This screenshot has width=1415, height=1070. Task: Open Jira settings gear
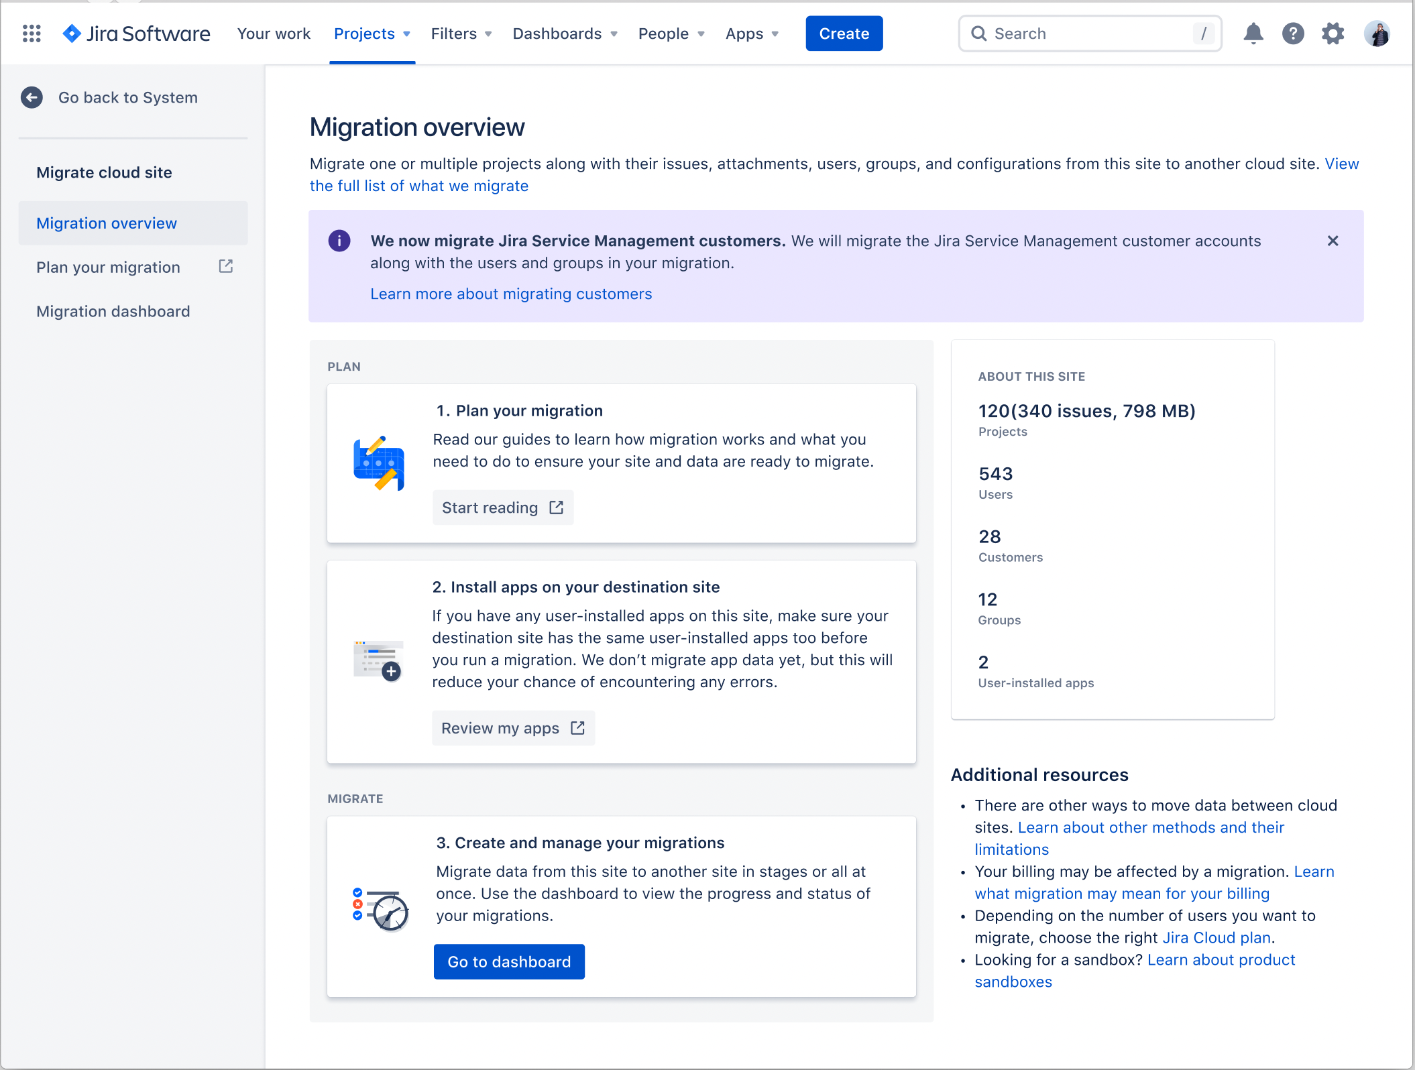tap(1333, 33)
